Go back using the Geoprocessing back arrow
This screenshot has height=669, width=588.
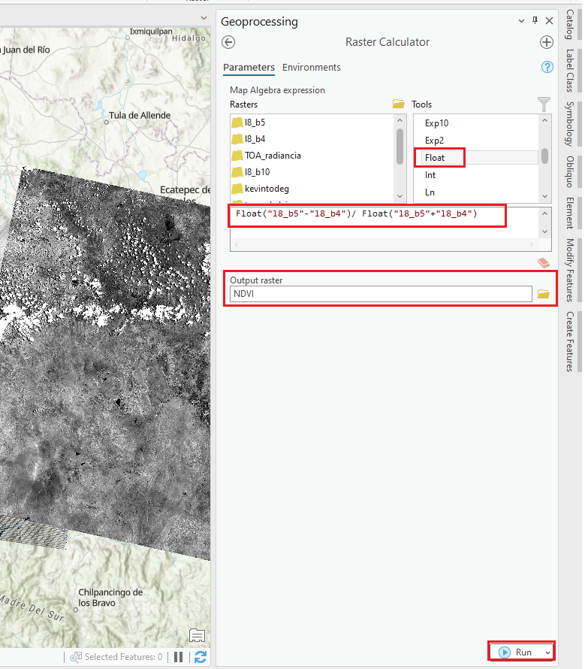[229, 43]
